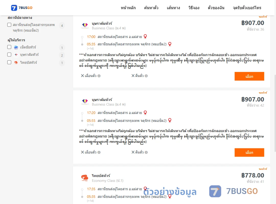The width and height of the screenshot is (276, 204).
Task: Open หน้าหลัก in the top navigation
Action: click(128, 8)
